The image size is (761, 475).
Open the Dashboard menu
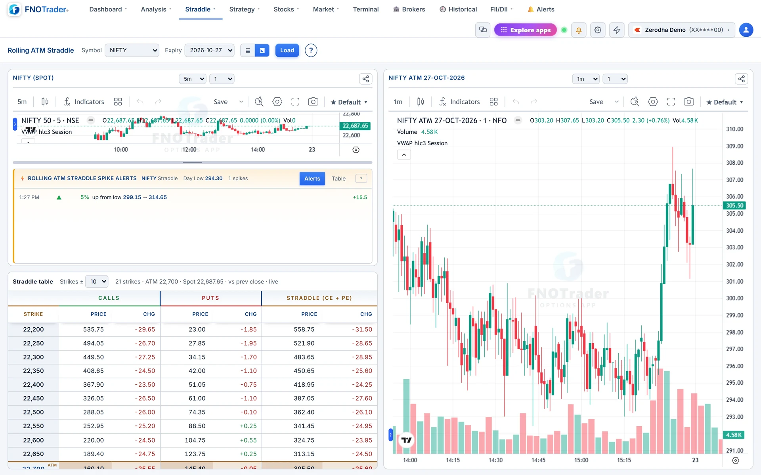[x=108, y=9]
